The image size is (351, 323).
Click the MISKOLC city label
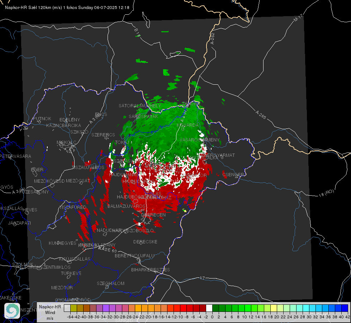coord(66,142)
